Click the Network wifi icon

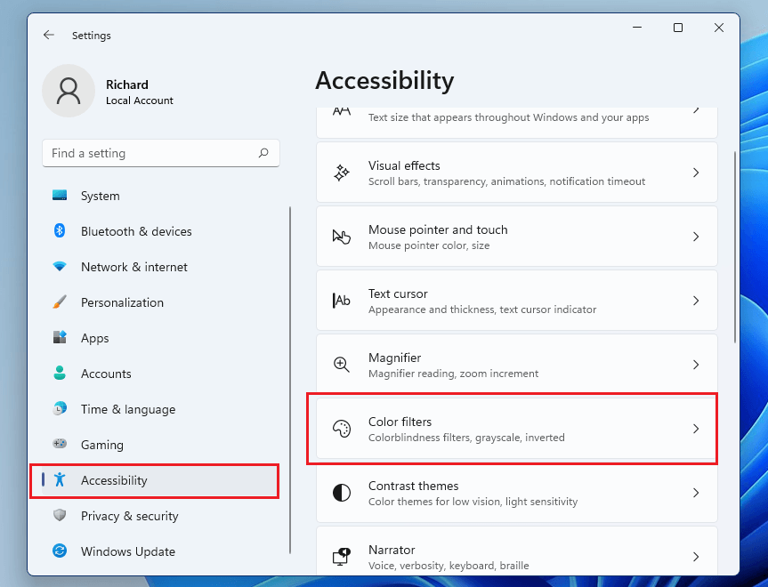pyautogui.click(x=60, y=266)
